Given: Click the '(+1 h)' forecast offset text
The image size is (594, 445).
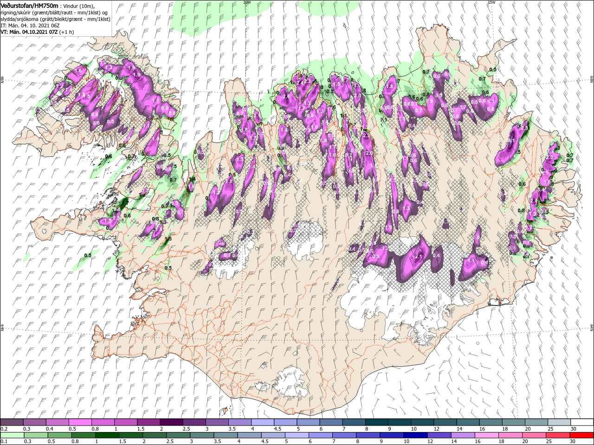Looking at the screenshot, I should point(66,32).
